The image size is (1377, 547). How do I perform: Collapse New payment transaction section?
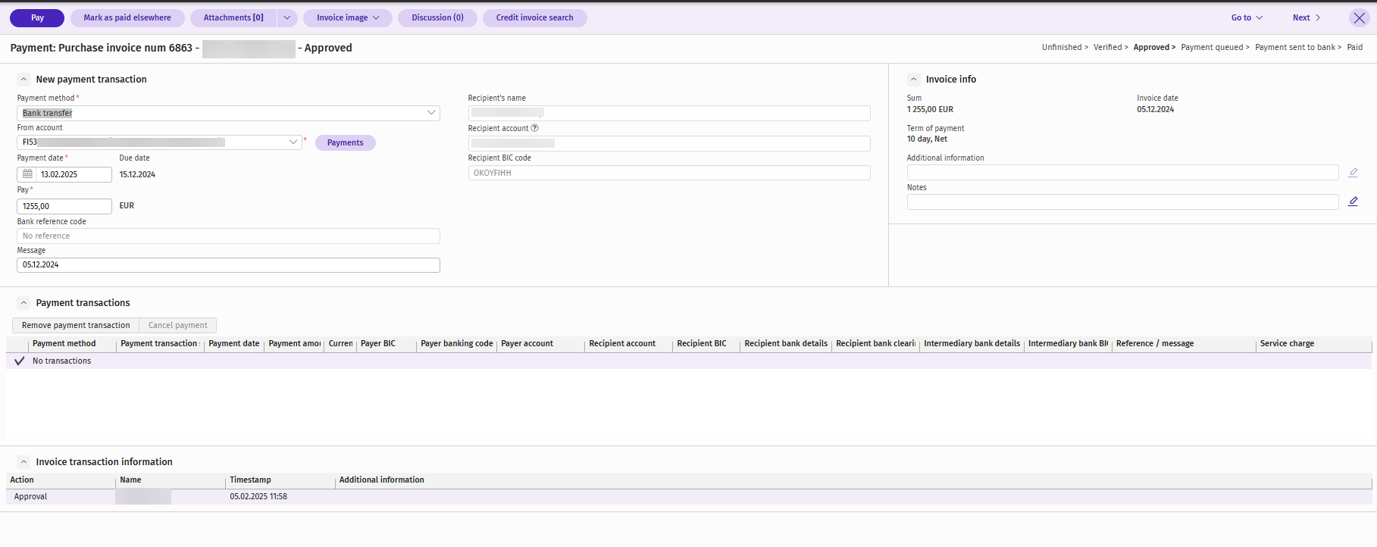[x=23, y=79]
